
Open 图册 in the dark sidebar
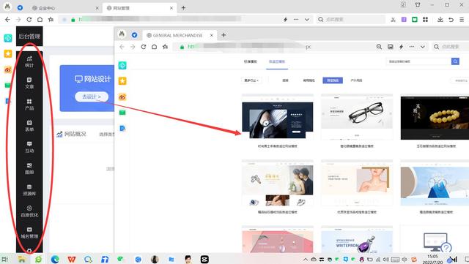coord(29,168)
